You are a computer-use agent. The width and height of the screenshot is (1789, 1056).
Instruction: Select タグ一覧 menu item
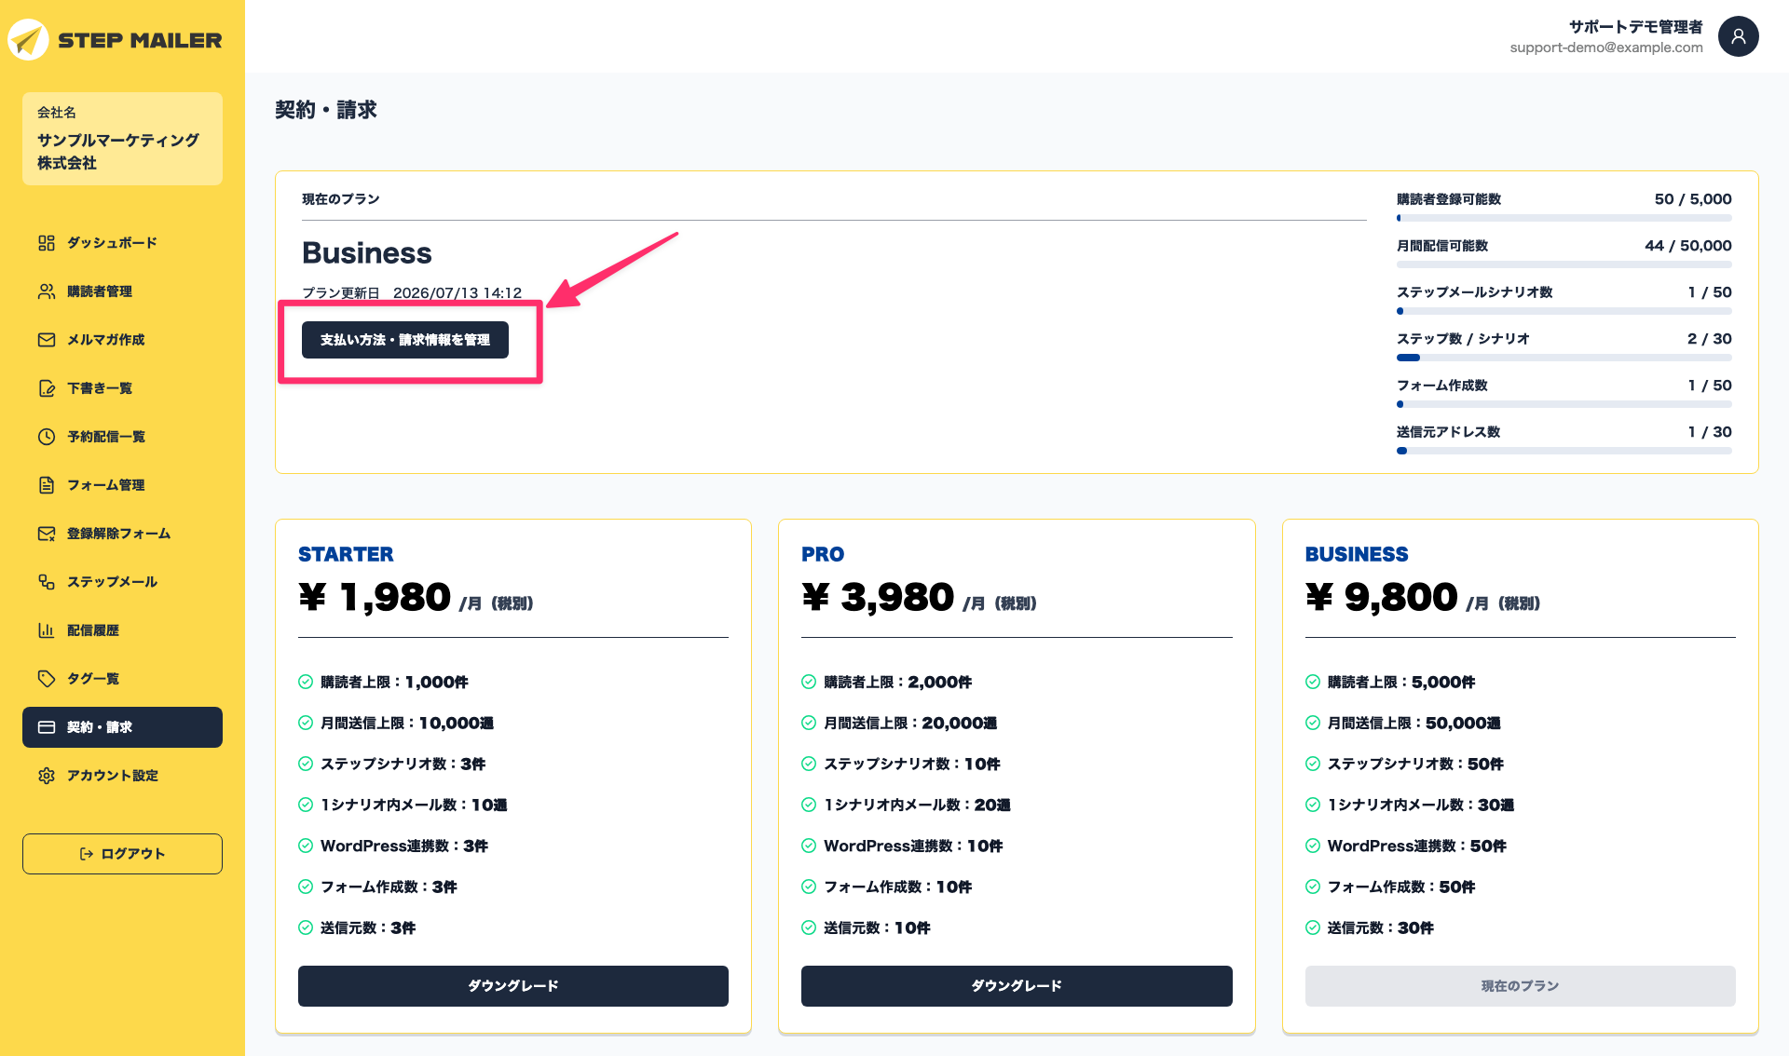pyautogui.click(x=122, y=679)
